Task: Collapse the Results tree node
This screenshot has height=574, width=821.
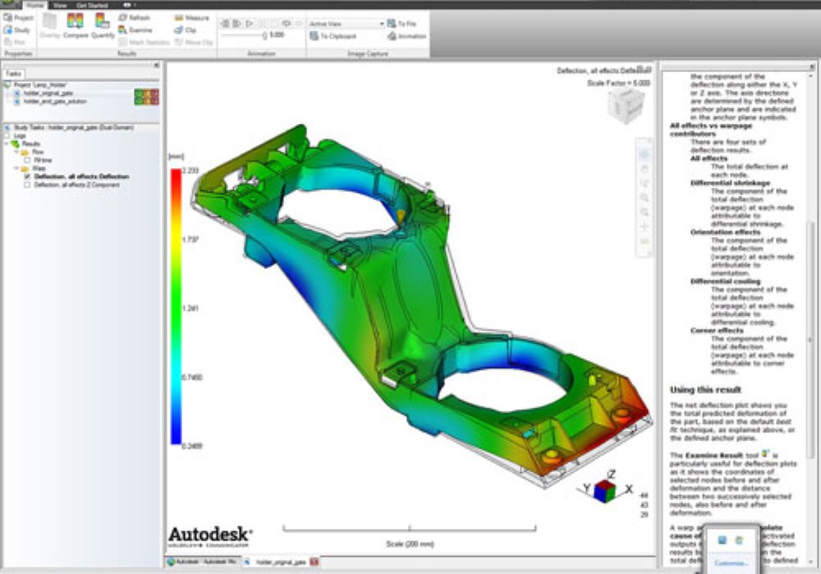Action: click(x=7, y=143)
